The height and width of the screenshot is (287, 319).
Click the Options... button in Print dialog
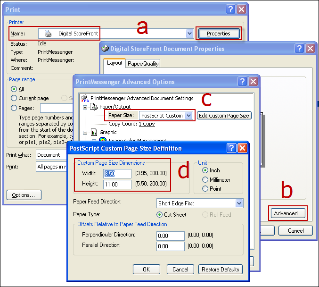pyautogui.click(x=24, y=195)
